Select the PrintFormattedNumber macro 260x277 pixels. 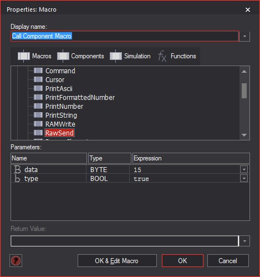(x=80, y=97)
